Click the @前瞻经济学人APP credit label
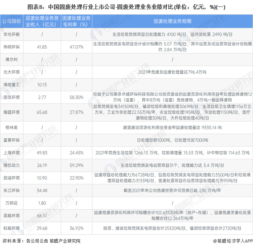Image resolution: width=253 pixels, height=248 pixels. point(233,241)
